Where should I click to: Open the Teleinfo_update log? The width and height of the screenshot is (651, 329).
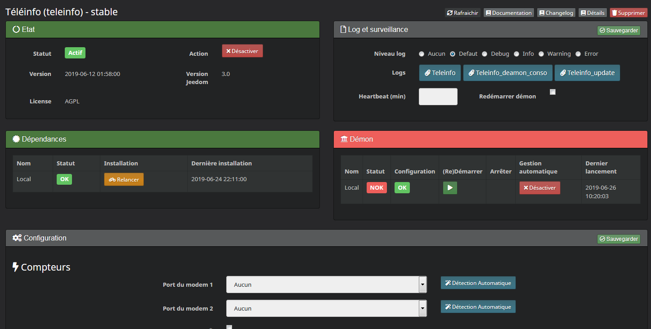pos(587,73)
